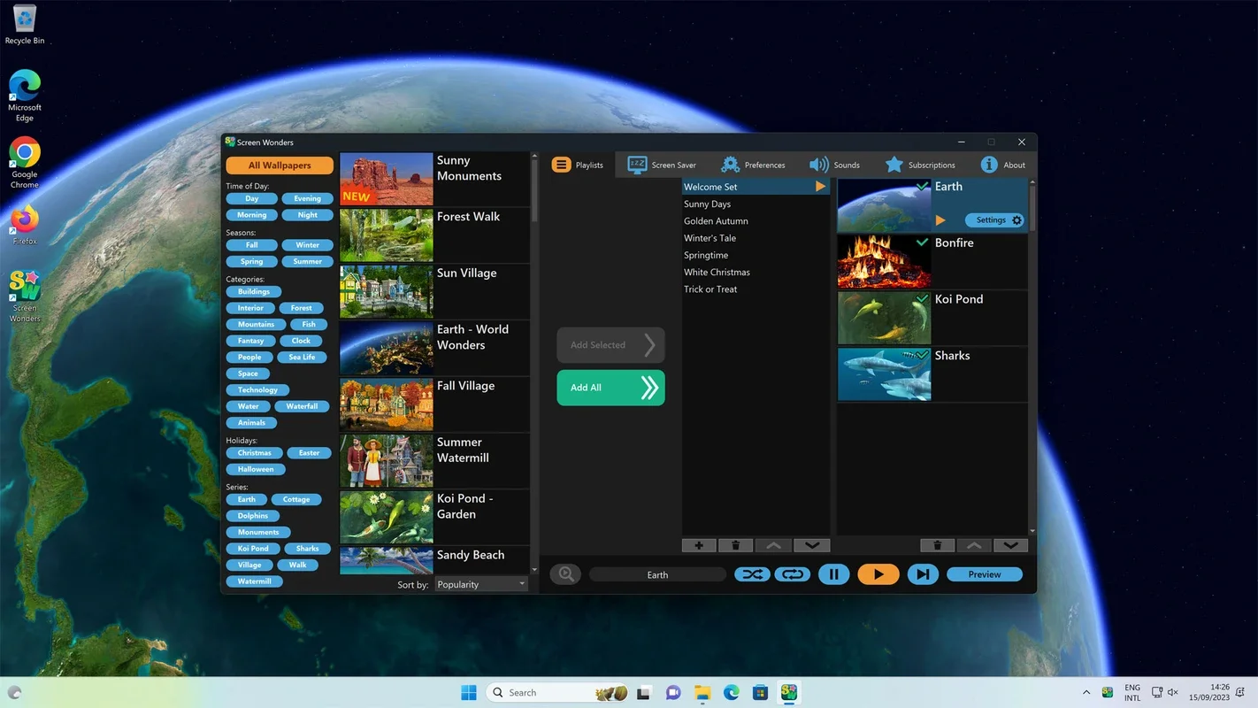Go to the Subscriptions tab
Screen dimensions: 1258x708
(920, 165)
